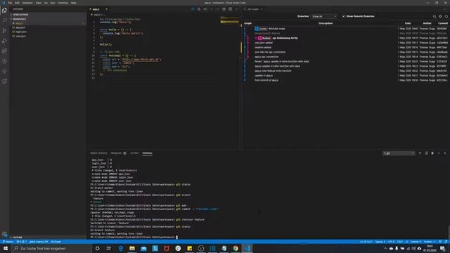Open the Selection menu

pos(27,3)
